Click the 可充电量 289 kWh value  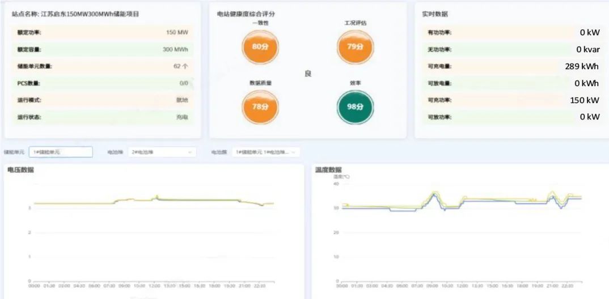tap(582, 66)
